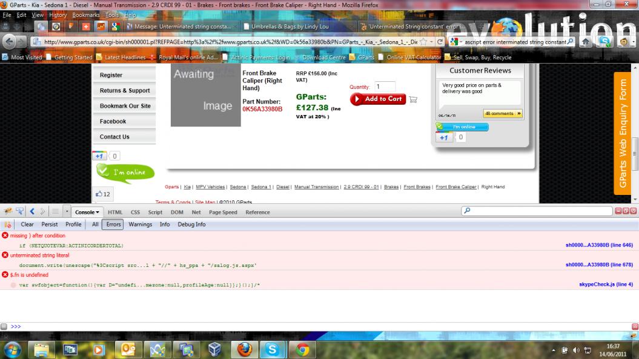Reload the page with refresh icon
Screen dimensions: 639x359
pos(440,42)
